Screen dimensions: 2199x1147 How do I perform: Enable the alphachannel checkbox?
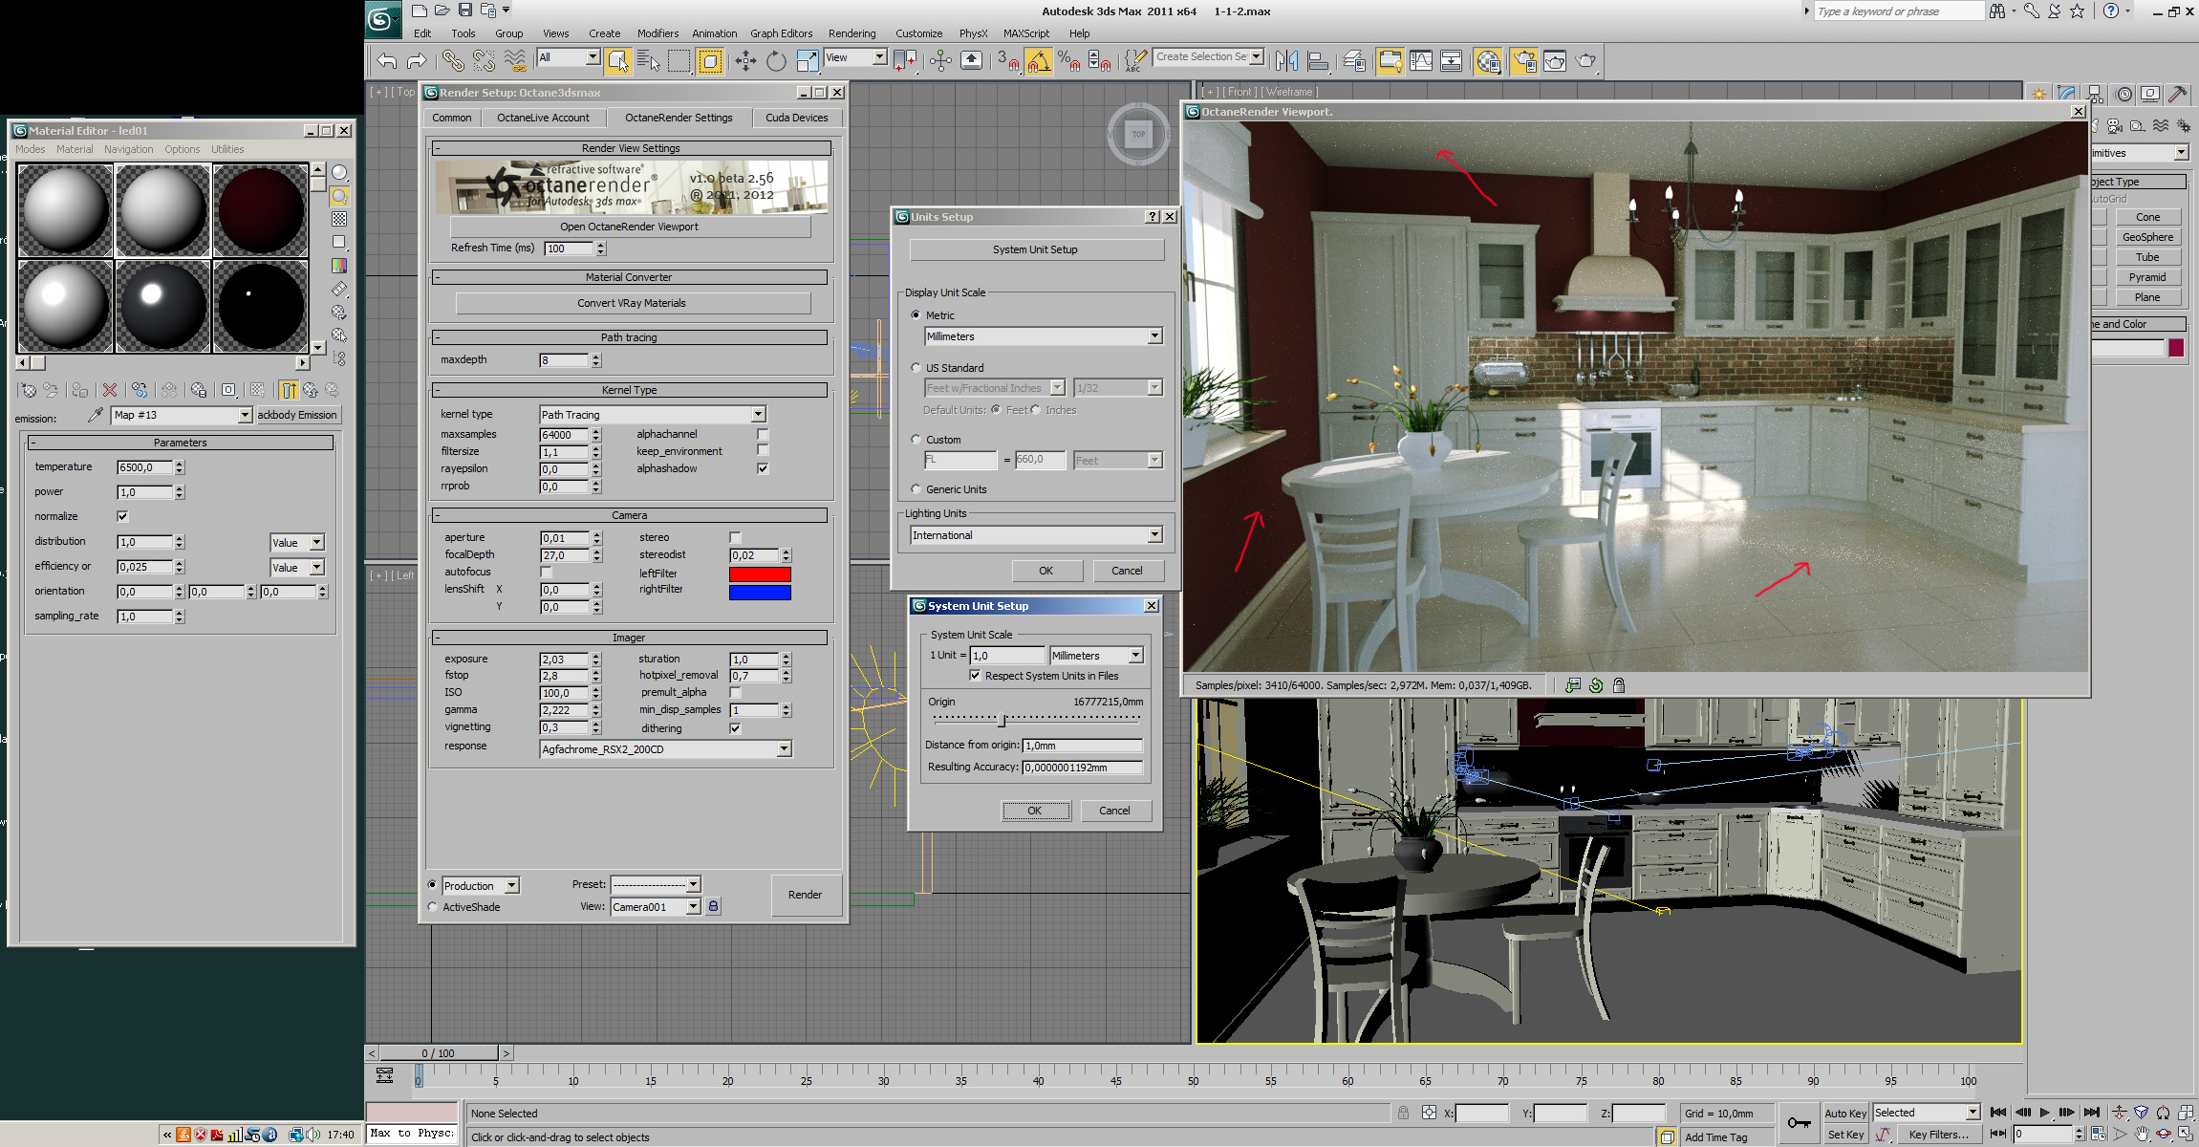(763, 434)
